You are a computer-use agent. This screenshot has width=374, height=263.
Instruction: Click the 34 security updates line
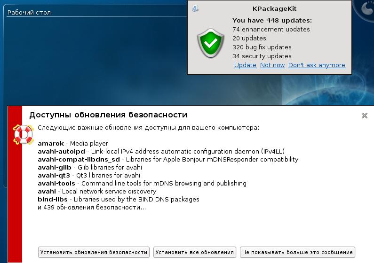coord(262,56)
